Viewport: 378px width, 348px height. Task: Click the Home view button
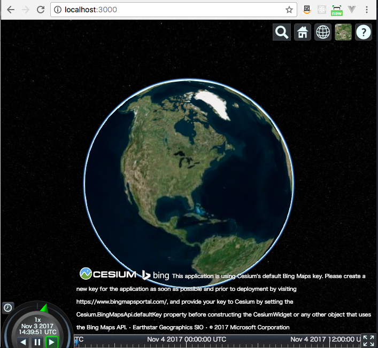pyautogui.click(x=302, y=32)
